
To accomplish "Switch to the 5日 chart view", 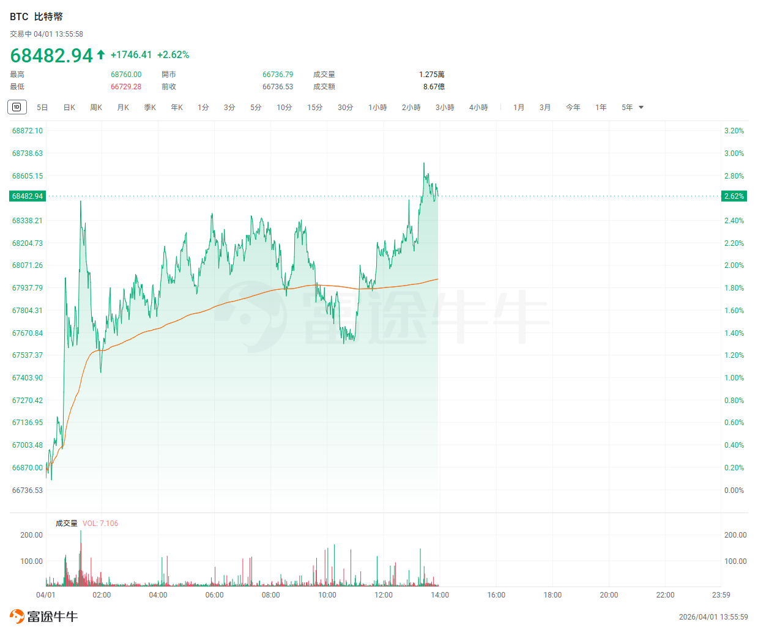I will (42, 108).
